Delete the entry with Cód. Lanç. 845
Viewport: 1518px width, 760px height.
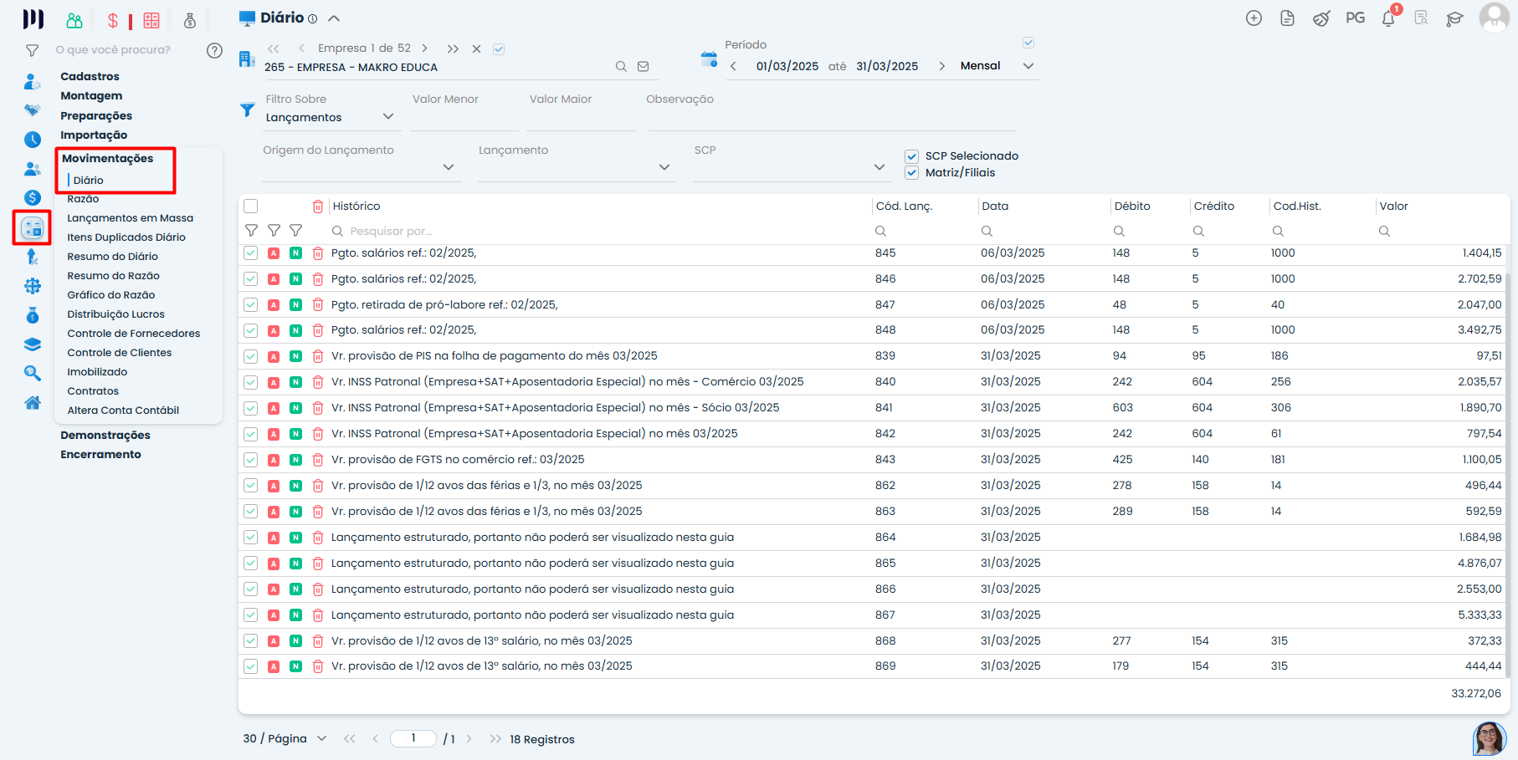pyautogui.click(x=318, y=253)
